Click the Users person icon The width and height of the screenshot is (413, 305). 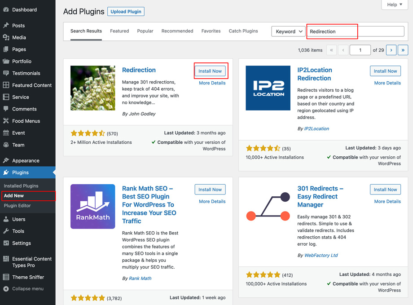(6, 219)
